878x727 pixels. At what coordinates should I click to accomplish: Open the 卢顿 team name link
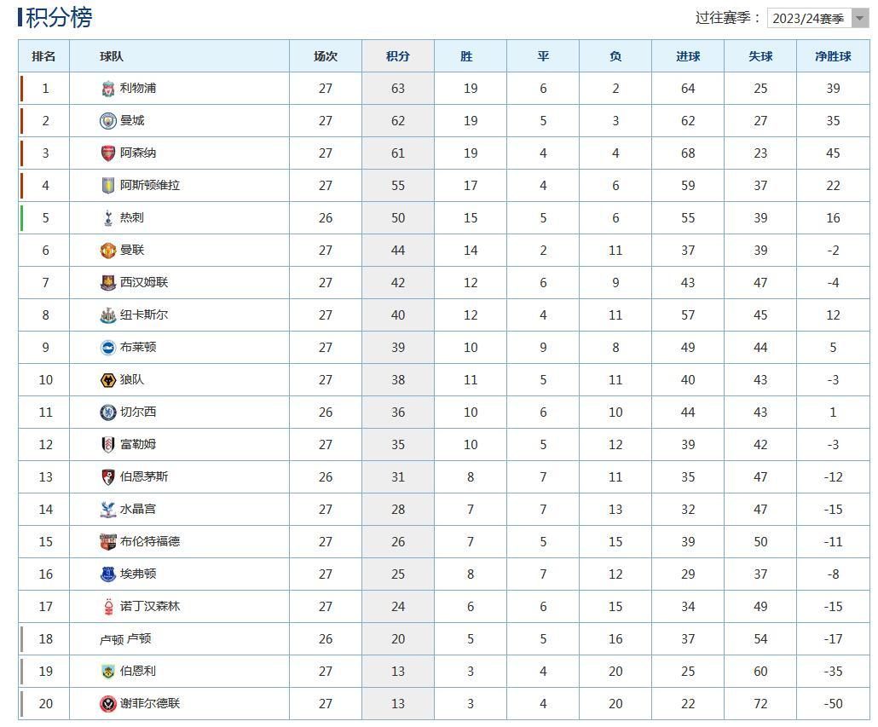point(139,638)
